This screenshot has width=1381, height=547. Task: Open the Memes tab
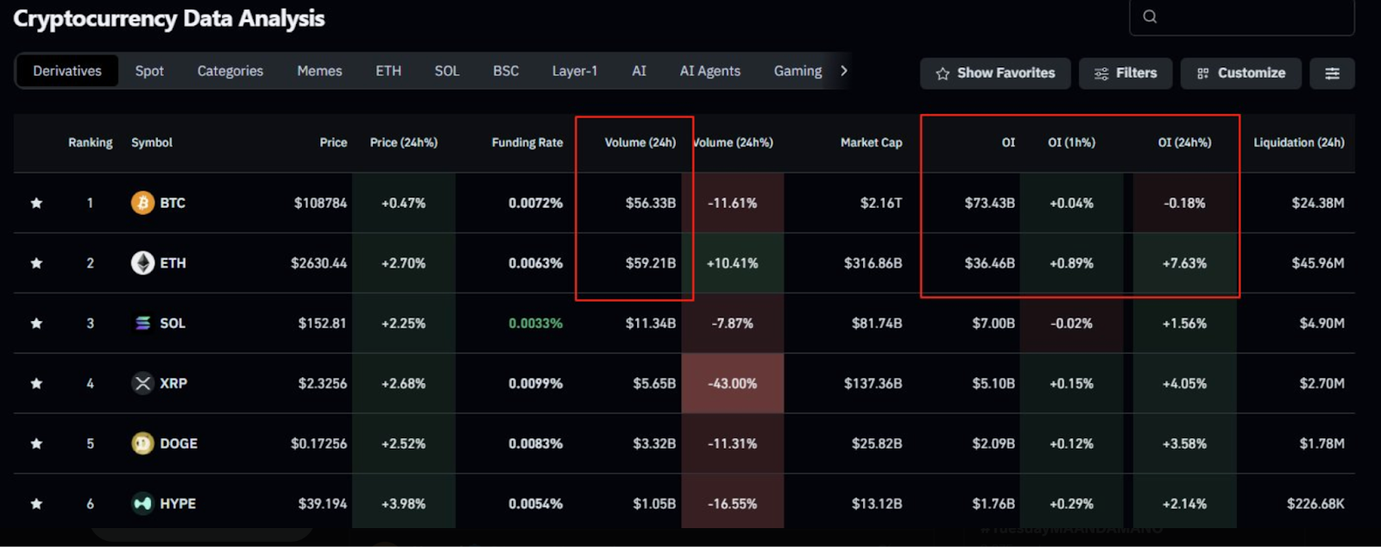pos(319,71)
